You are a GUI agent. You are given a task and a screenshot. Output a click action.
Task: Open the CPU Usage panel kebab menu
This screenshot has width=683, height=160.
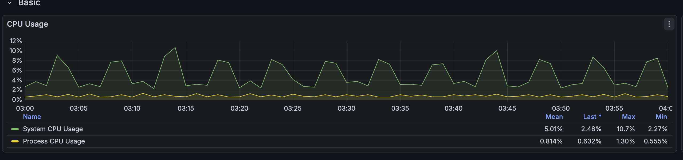coord(669,24)
